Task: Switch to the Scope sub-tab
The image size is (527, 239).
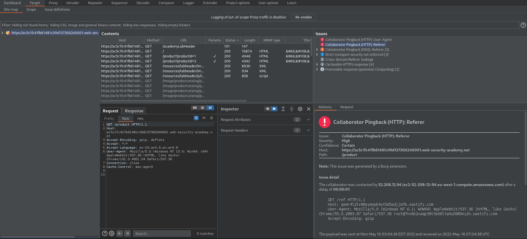Action: 31,9
